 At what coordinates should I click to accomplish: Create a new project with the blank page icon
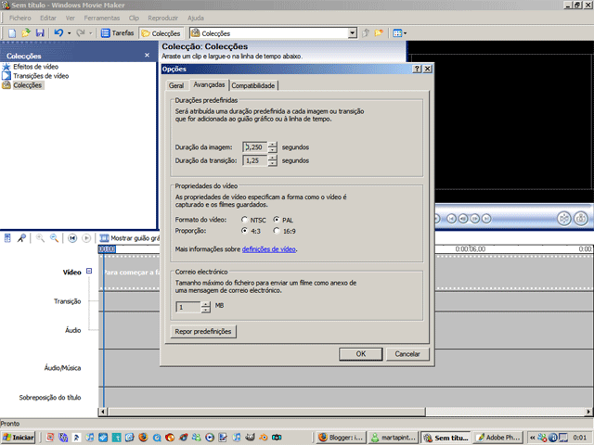coord(12,33)
